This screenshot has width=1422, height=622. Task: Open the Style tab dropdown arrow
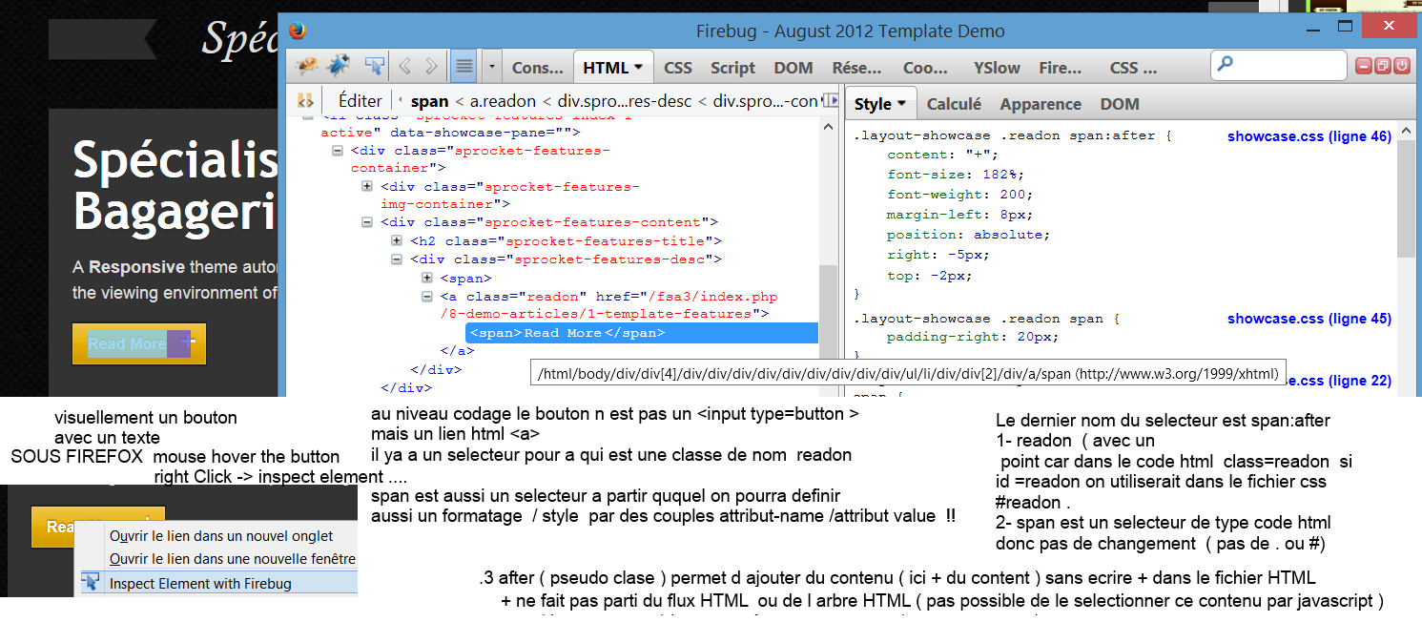(x=902, y=105)
